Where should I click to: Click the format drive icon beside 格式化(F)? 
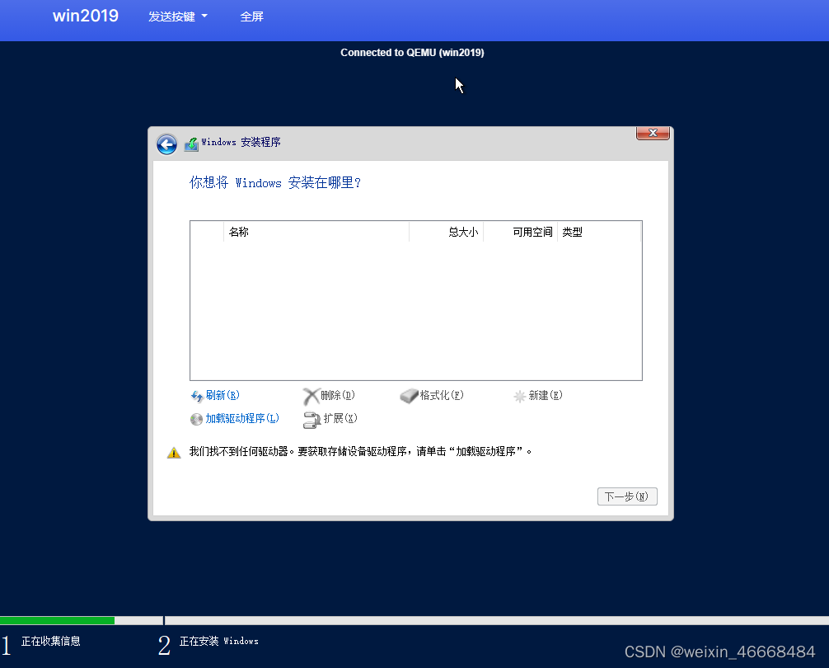(409, 396)
